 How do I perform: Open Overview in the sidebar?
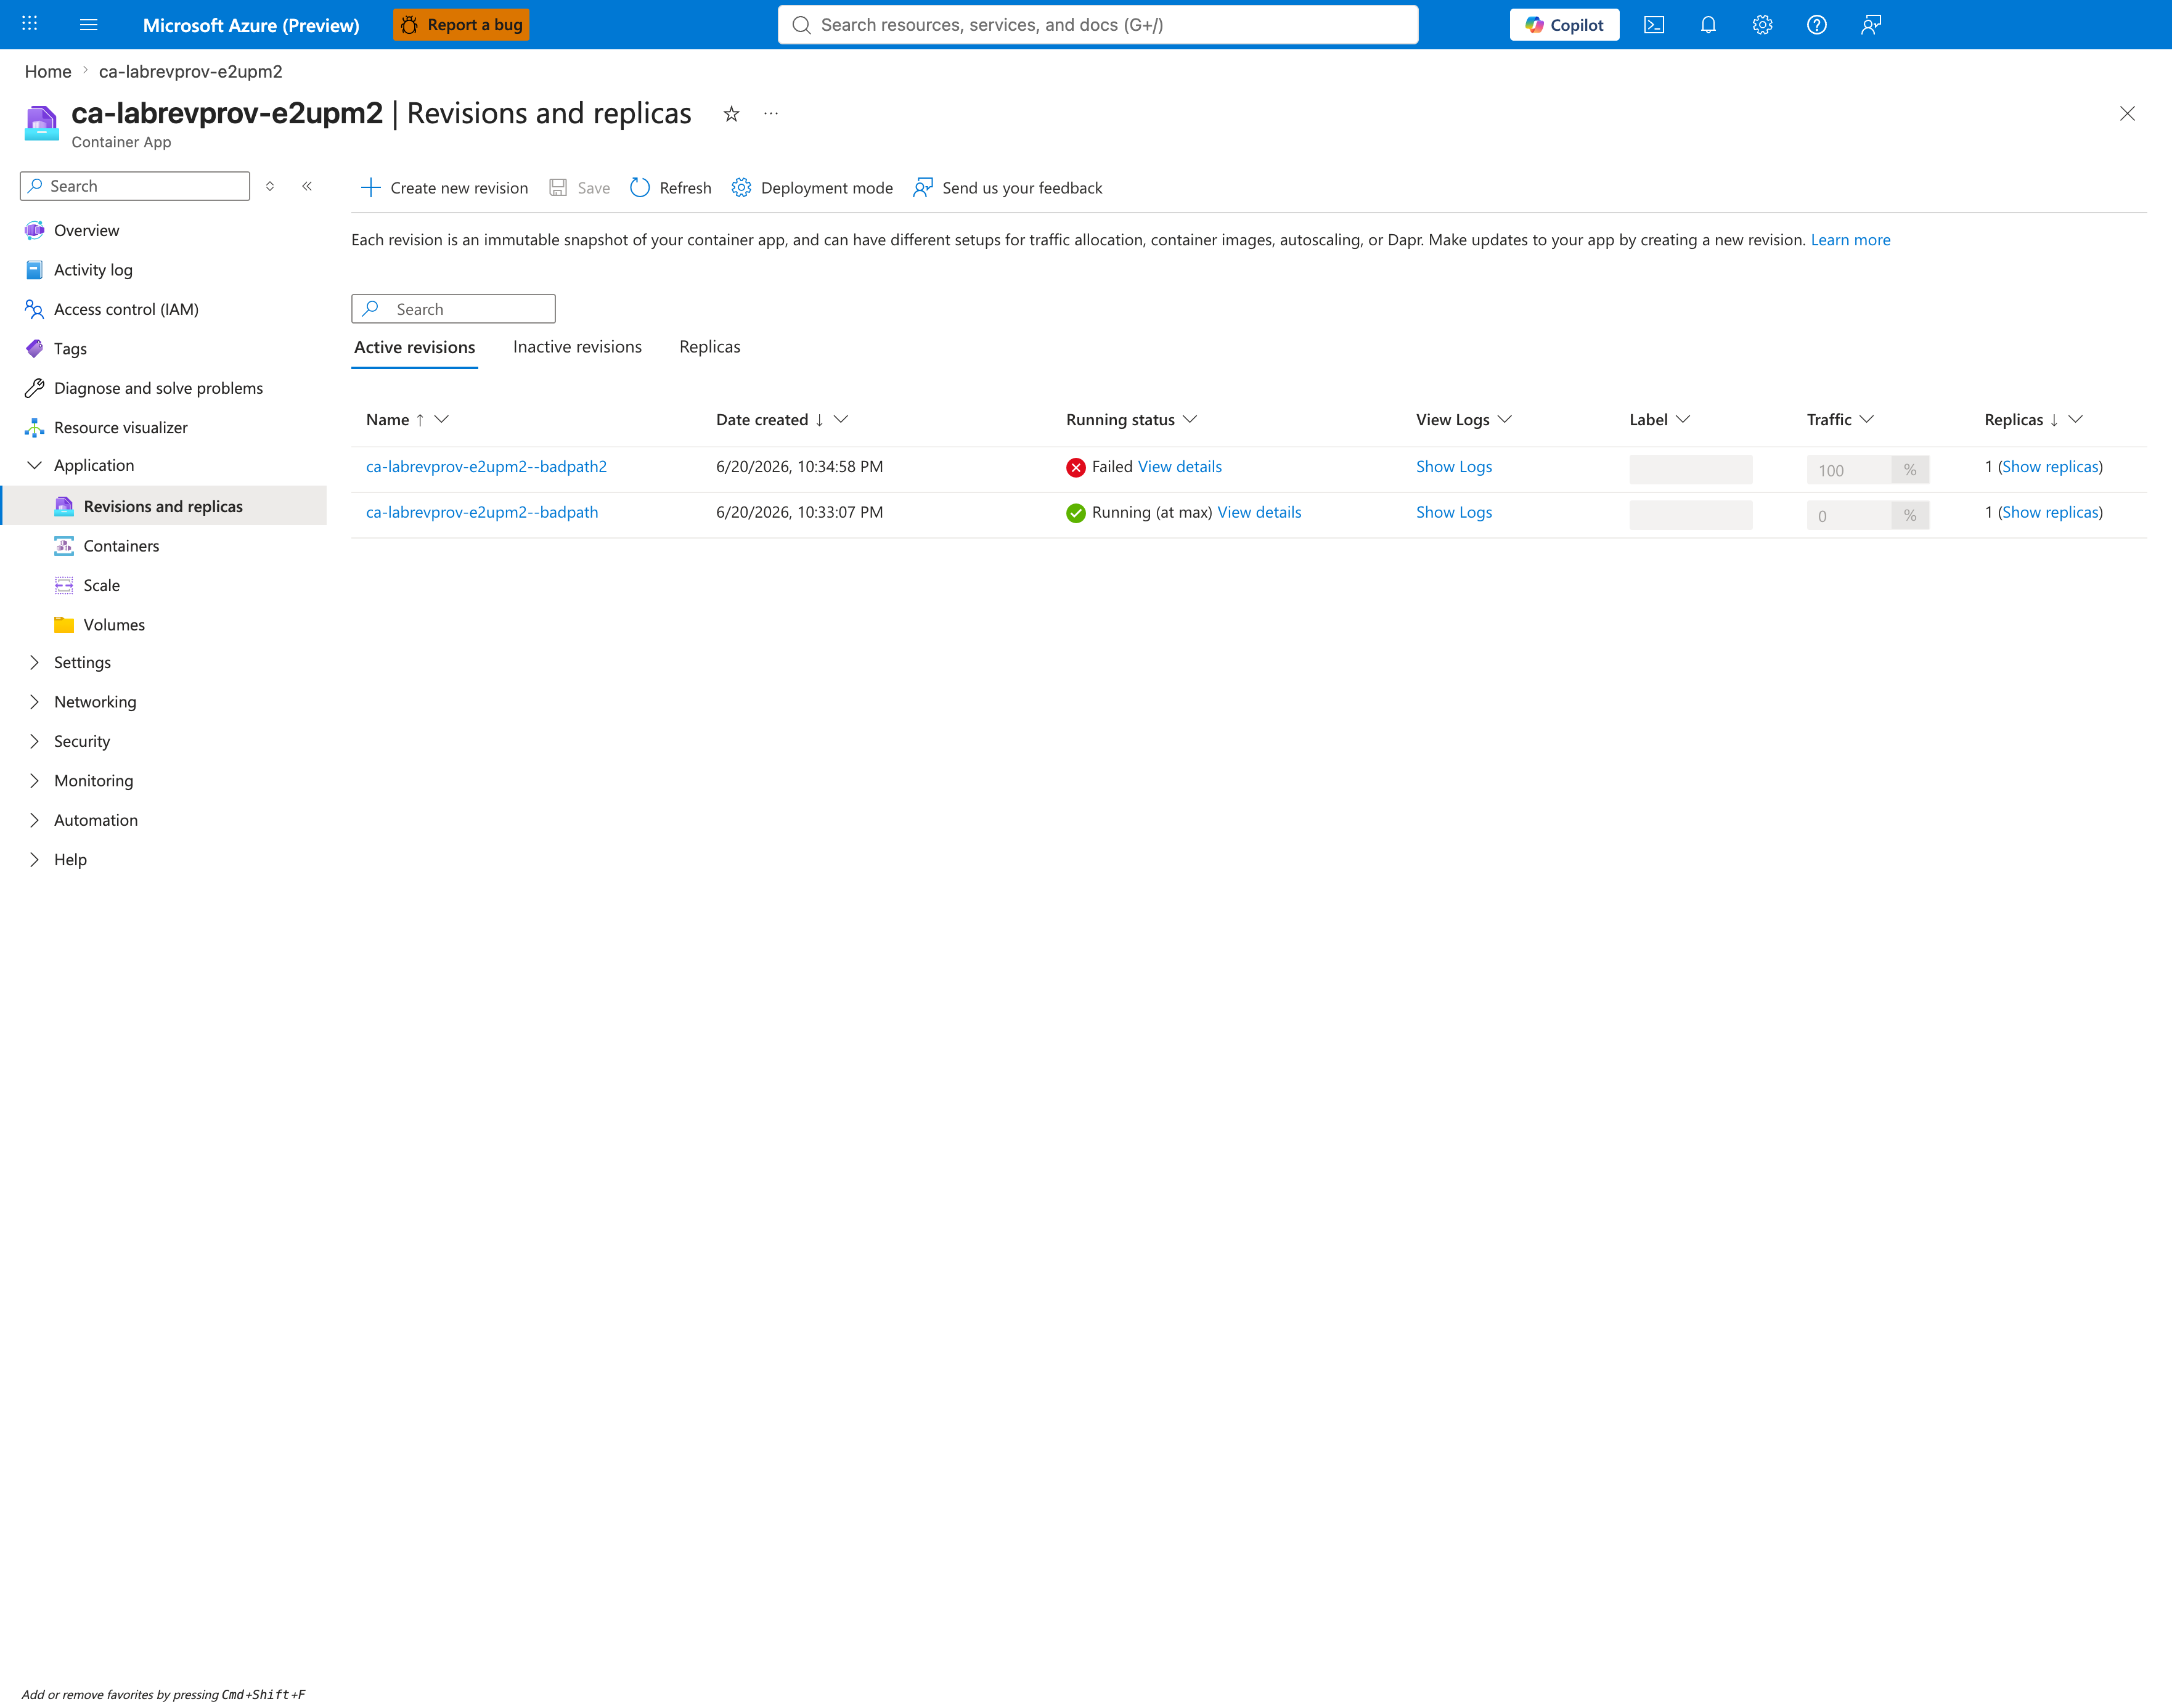tap(86, 231)
